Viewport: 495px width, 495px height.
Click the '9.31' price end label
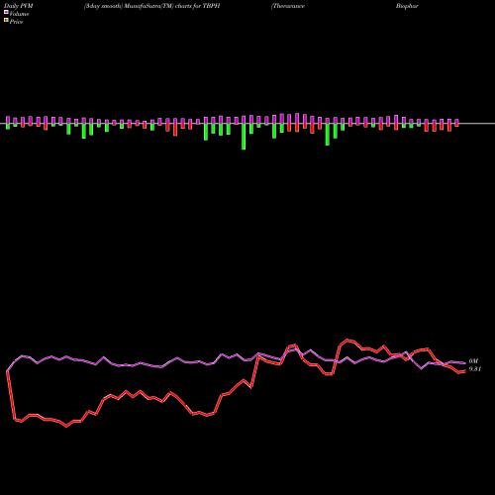[x=475, y=369]
